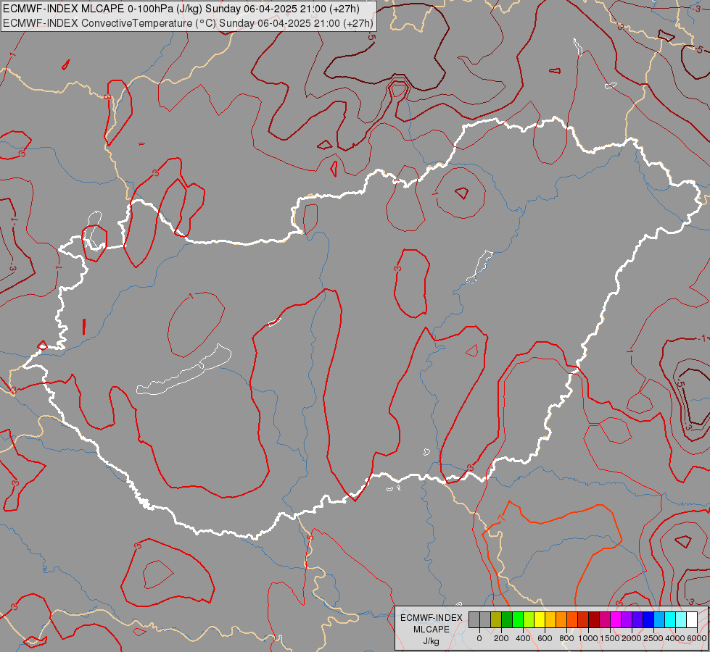The width and height of the screenshot is (710, 652).
Task: Click the '800' legend value
Action: click(x=566, y=638)
